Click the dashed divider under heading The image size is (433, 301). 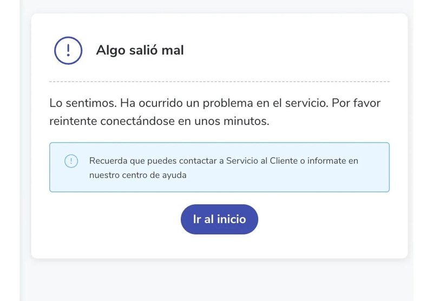(x=220, y=82)
